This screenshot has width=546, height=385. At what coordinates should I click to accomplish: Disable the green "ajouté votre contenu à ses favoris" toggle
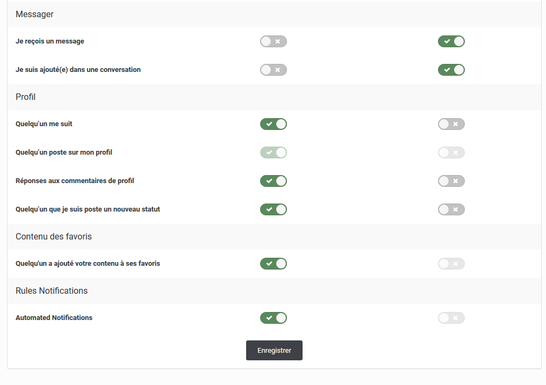(274, 264)
